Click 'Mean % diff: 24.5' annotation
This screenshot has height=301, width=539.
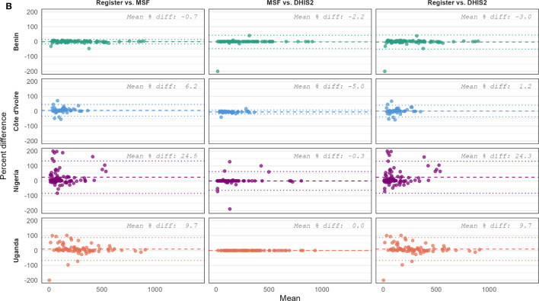pyautogui.click(x=162, y=155)
